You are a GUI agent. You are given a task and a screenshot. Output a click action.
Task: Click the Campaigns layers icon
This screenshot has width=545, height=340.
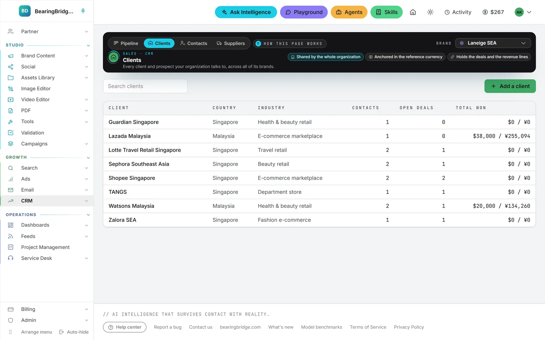coord(11,143)
